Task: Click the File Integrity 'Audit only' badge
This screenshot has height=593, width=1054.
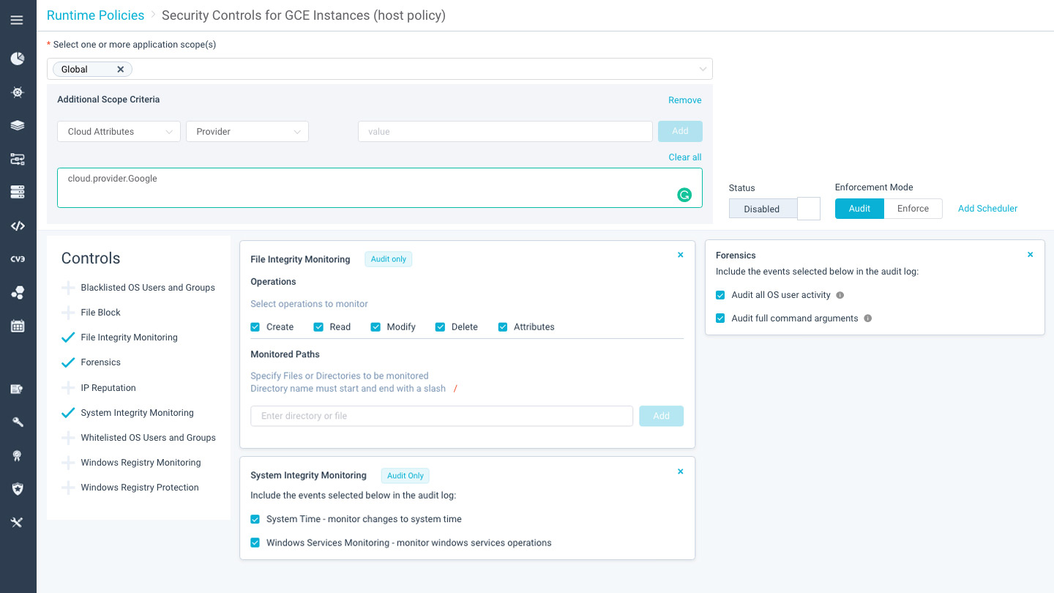Action: point(388,259)
